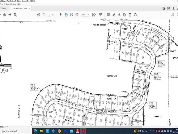The height and width of the screenshot is (134, 178).
Task: Open the find text magnifier tool
Action: coord(15,15)
